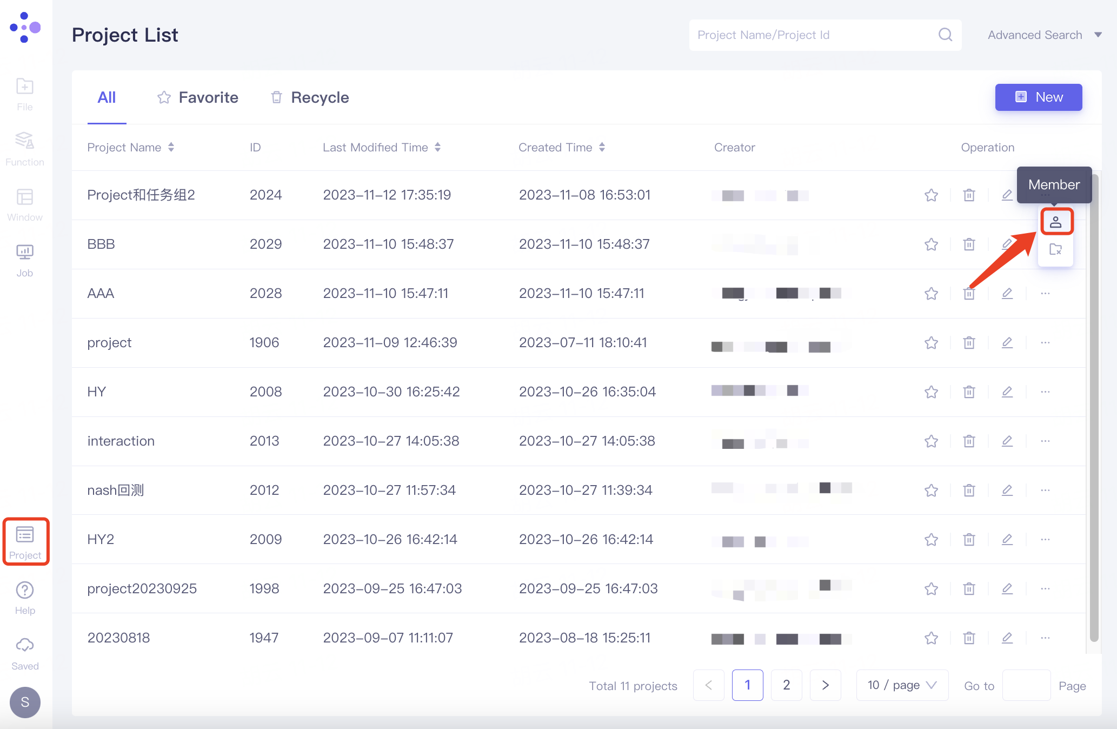Viewport: 1117px width, 729px height.
Task: Click folder remove icon below Member
Action: 1055,249
